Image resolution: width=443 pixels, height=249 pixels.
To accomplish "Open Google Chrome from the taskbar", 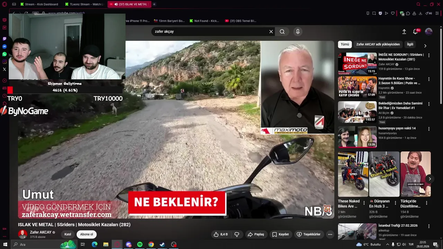I will [x=151, y=245].
